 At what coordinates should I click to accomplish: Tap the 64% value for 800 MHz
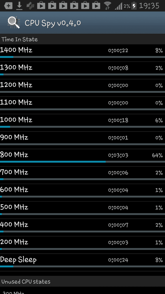157,155
